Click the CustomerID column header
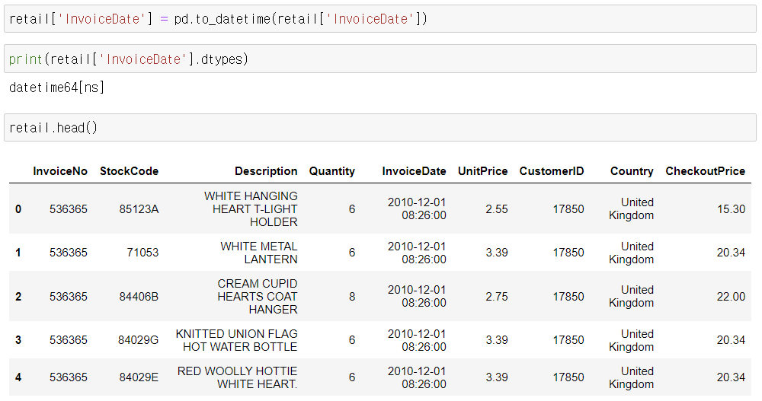Image resolution: width=762 pixels, height=401 pixels. (x=552, y=171)
